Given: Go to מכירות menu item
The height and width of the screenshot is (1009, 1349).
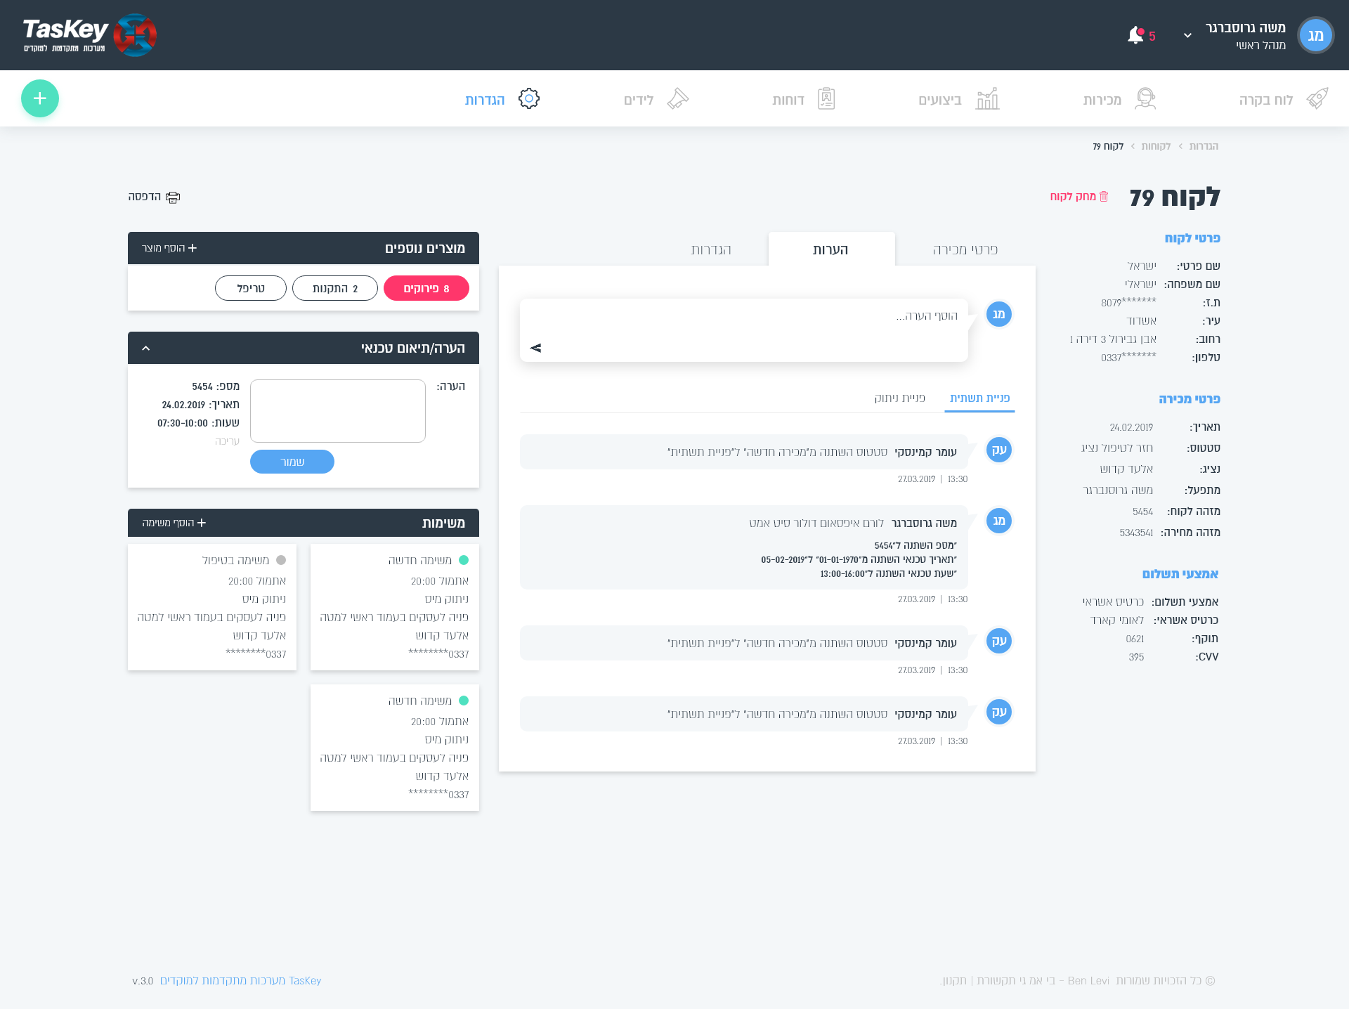Looking at the screenshot, I should point(1102,100).
